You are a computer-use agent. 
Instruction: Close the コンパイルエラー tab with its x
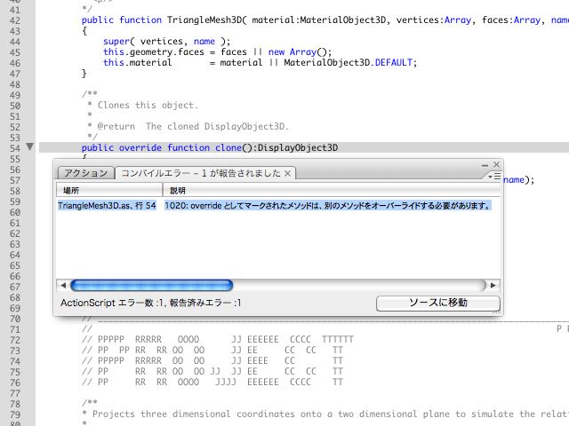(x=288, y=173)
